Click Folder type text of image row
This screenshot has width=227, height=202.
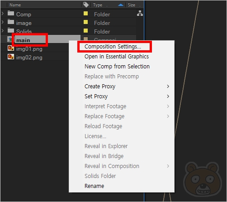102,23
